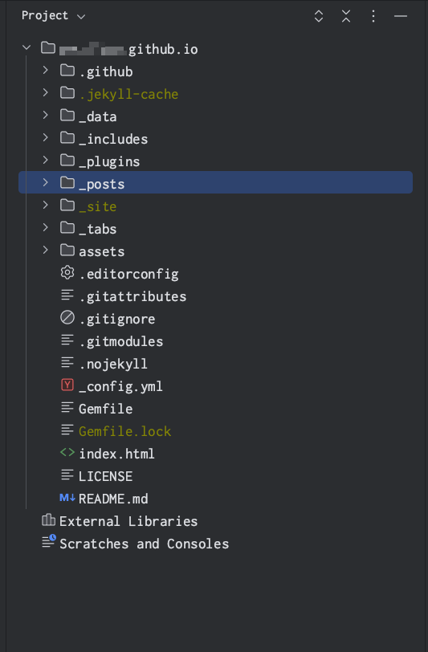Viewport: 428px width, 652px height.
Task: Click the Collapse All icon in header
Action: click(346, 16)
